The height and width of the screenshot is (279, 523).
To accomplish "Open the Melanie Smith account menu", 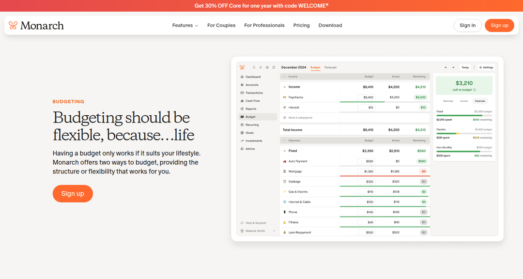I will tap(258, 231).
